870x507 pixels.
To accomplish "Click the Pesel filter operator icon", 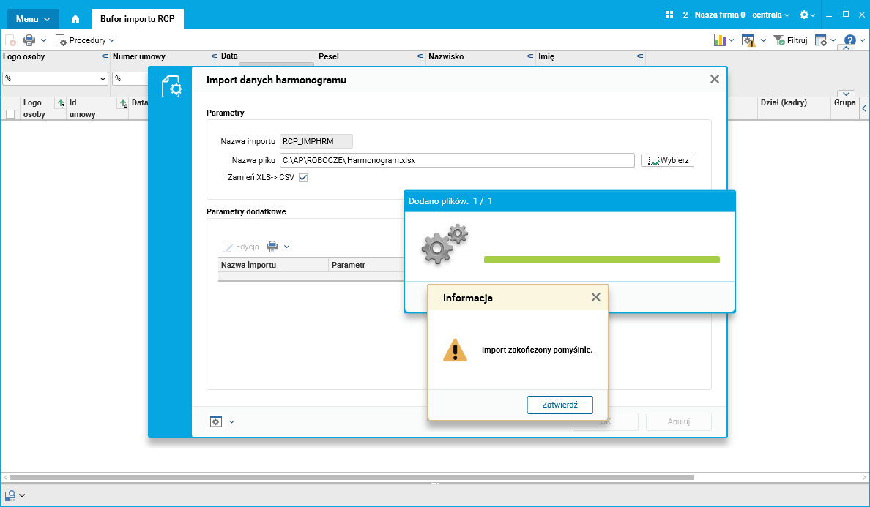I will click(x=420, y=56).
